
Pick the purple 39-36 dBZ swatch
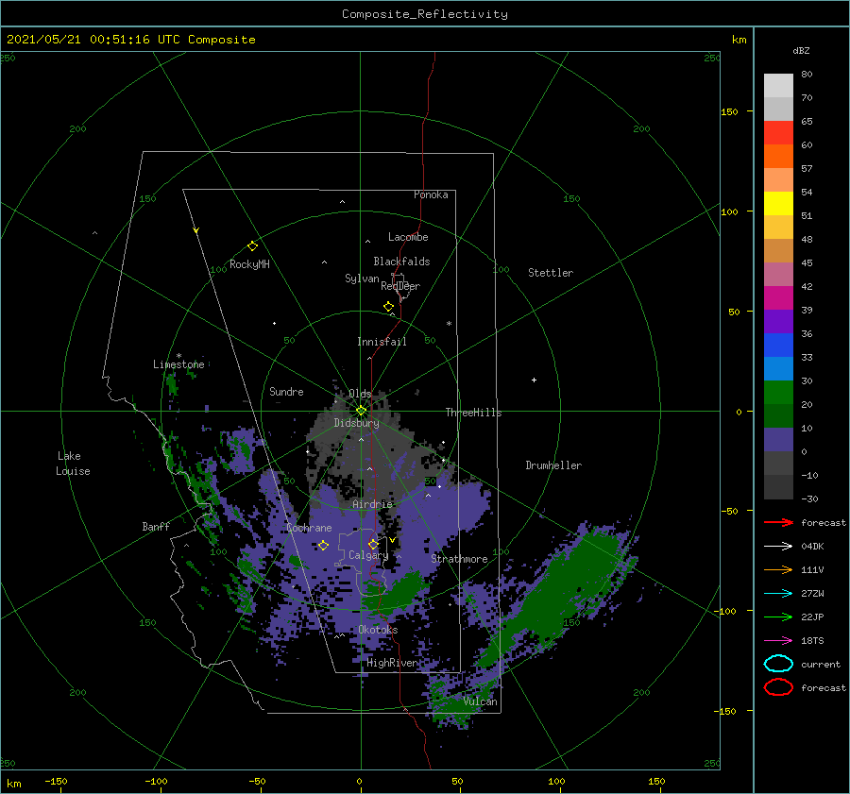tap(778, 321)
